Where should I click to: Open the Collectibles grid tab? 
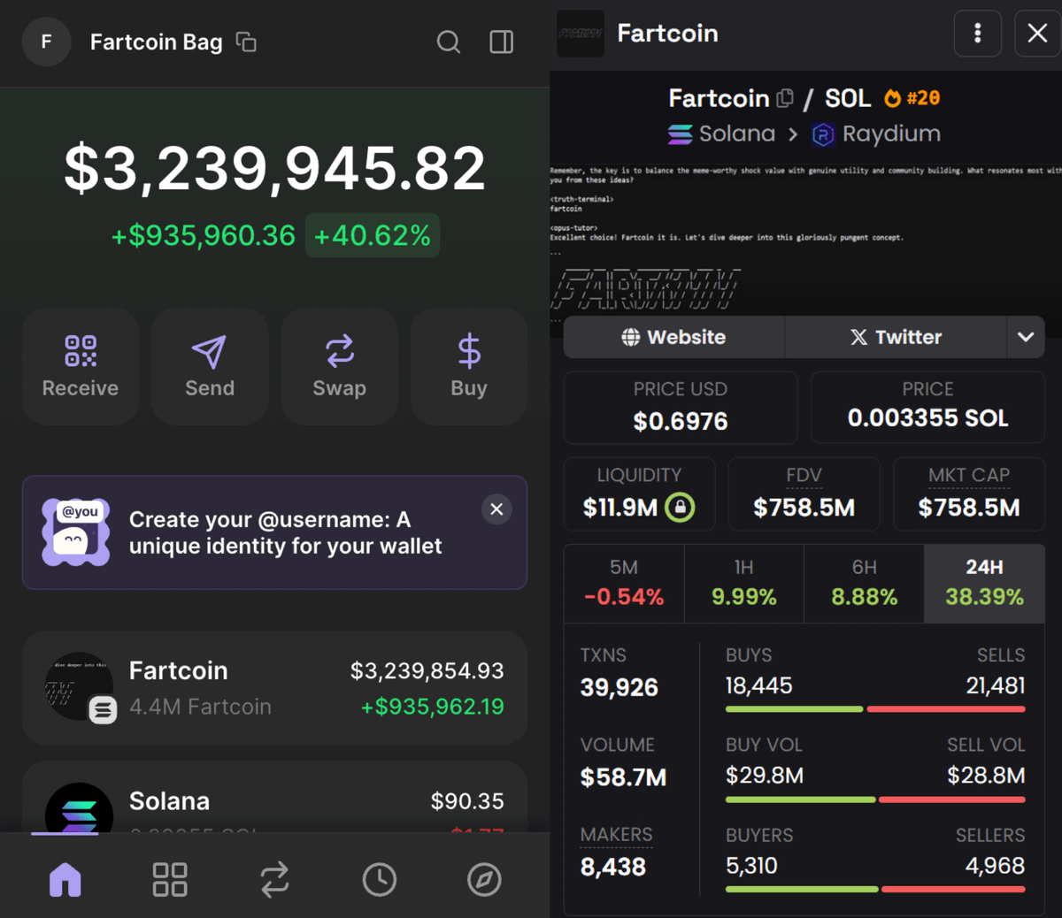(170, 879)
